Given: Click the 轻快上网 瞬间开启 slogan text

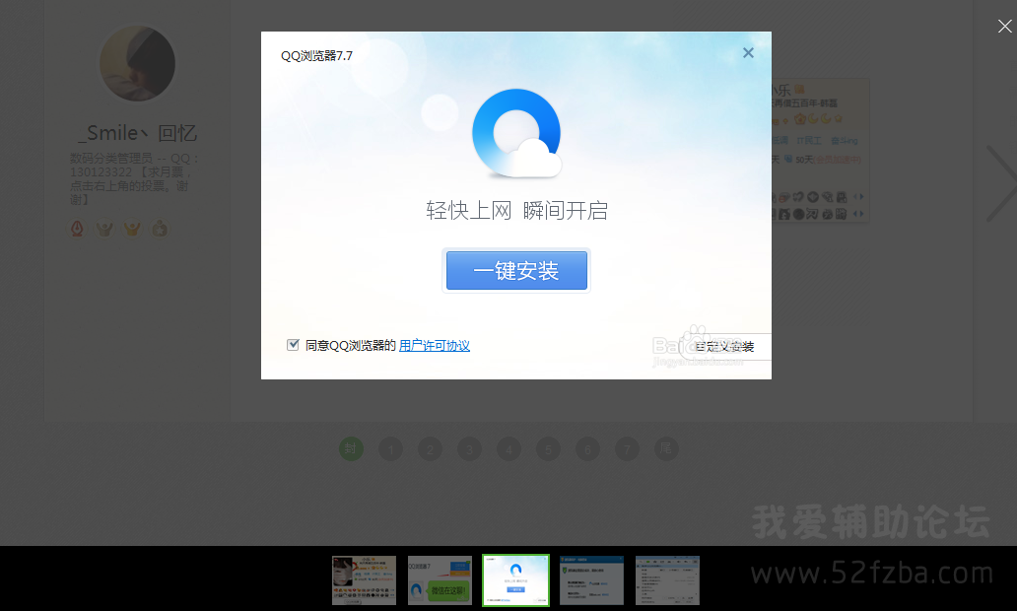Looking at the screenshot, I should [516, 210].
